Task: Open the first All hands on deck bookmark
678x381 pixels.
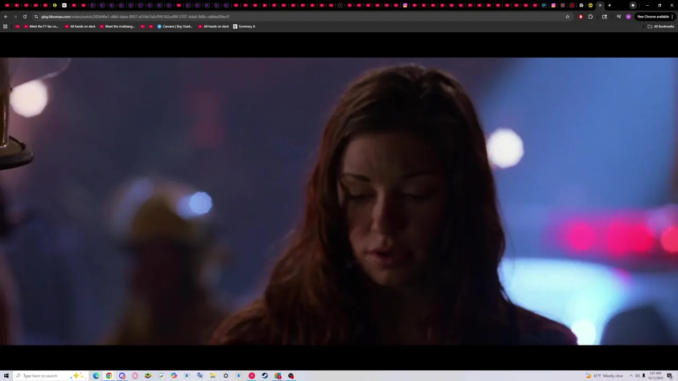Action: [80, 26]
